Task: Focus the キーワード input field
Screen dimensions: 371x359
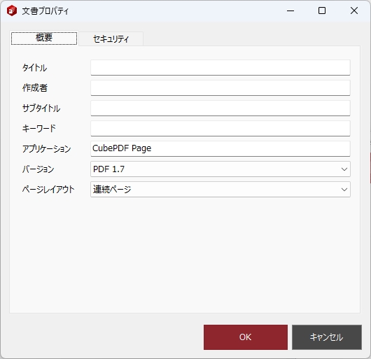Action: click(x=220, y=129)
